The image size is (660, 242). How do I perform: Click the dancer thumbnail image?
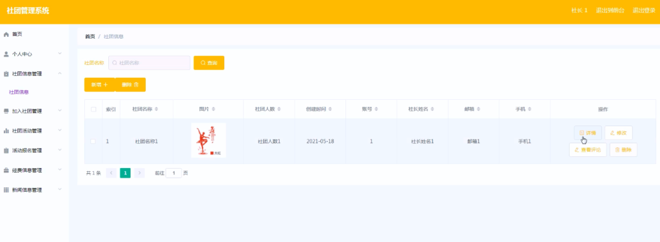pyautogui.click(x=208, y=140)
